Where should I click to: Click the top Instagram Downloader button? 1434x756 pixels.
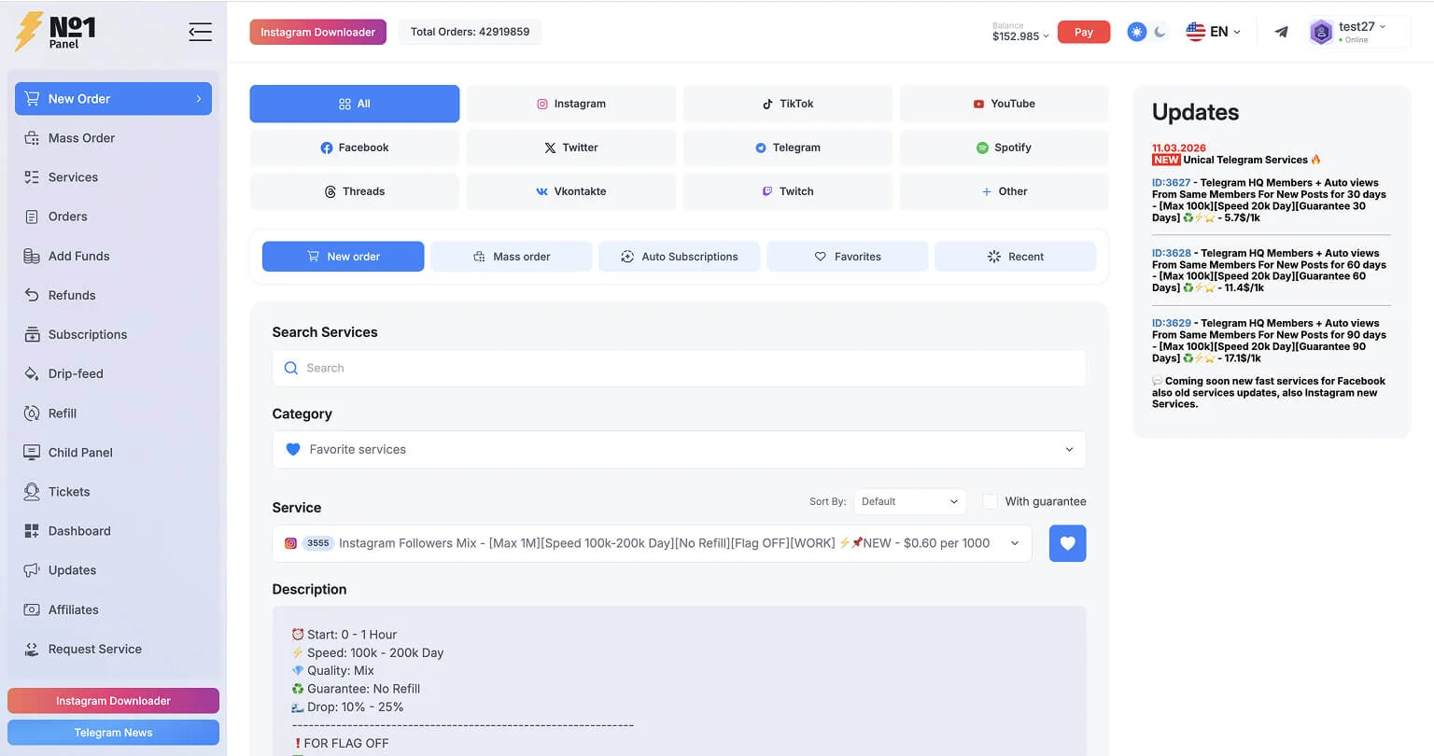click(318, 32)
